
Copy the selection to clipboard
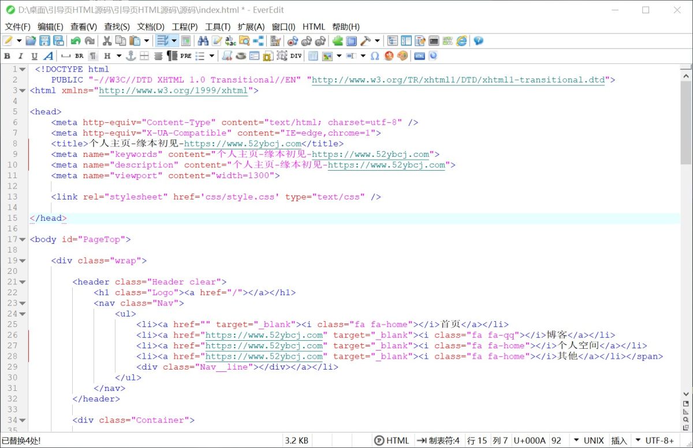[x=121, y=41]
